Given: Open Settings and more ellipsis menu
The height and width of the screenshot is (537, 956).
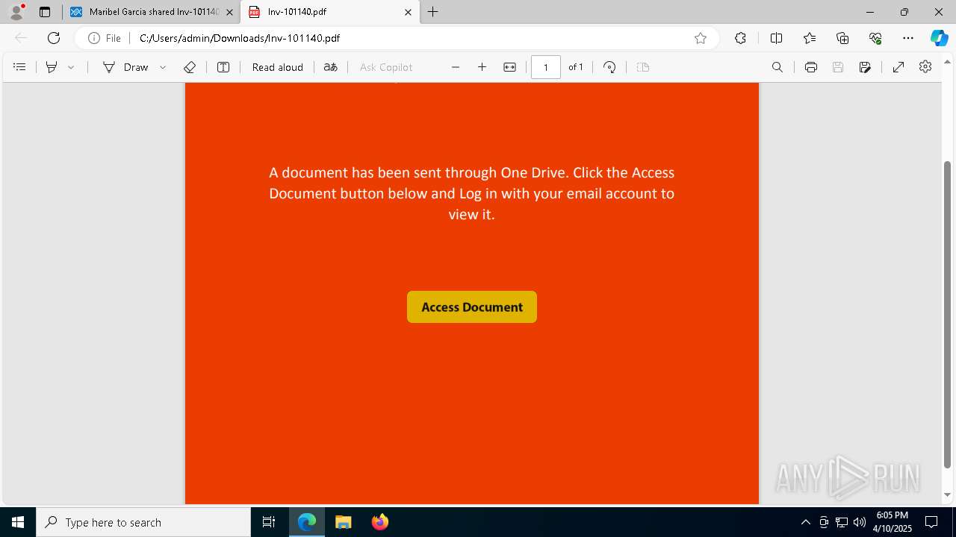Looking at the screenshot, I should click(908, 38).
